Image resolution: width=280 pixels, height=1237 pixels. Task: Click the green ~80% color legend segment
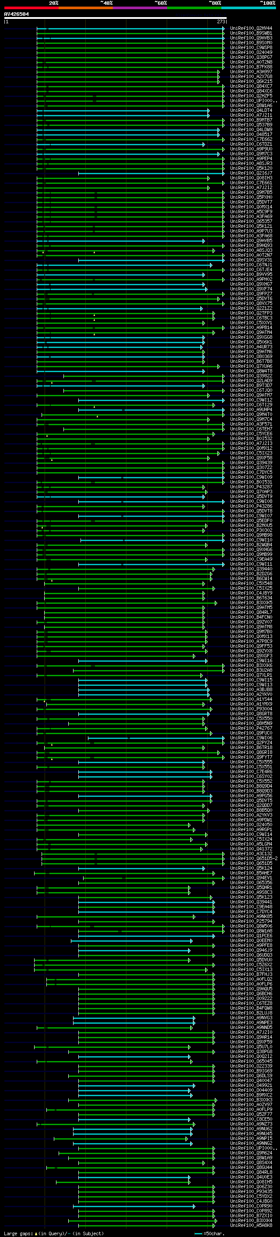coord(194,8)
